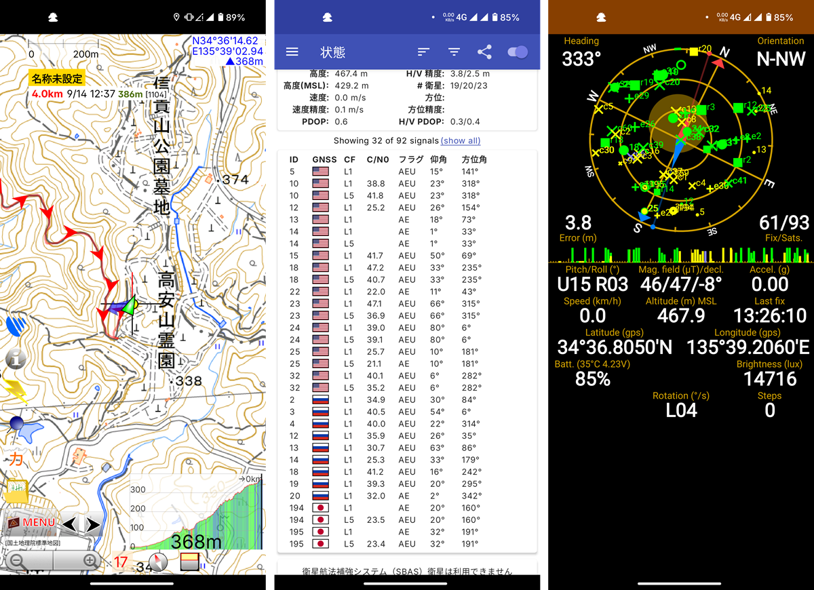Image resolution: width=814 pixels, height=590 pixels.
Task: Tap the red warning triangle beside MENU
Action: click(13, 522)
